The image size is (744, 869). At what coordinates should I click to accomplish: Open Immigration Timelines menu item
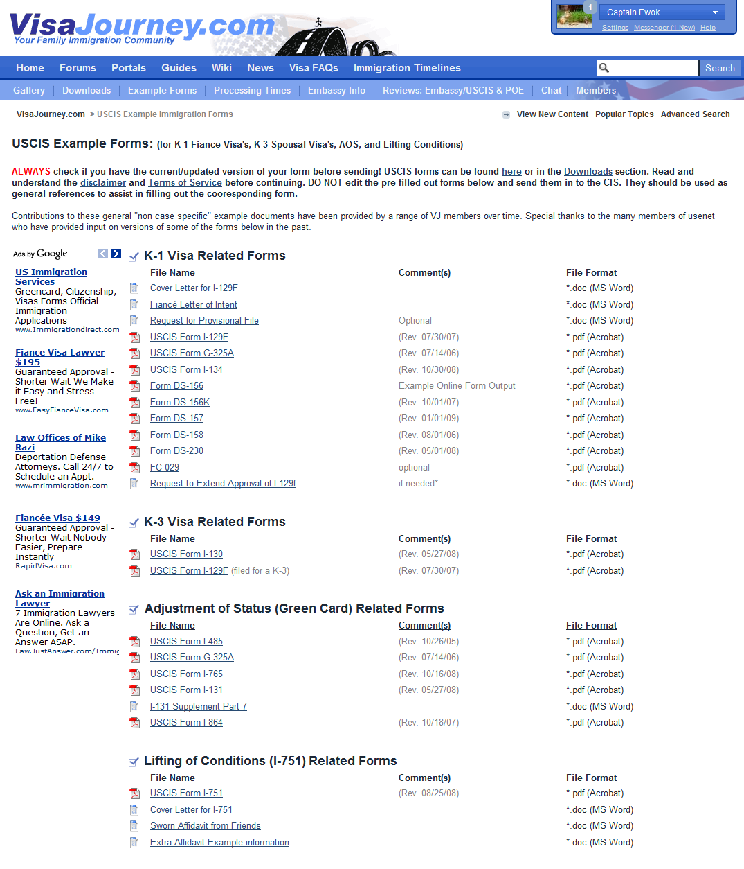pyautogui.click(x=407, y=68)
